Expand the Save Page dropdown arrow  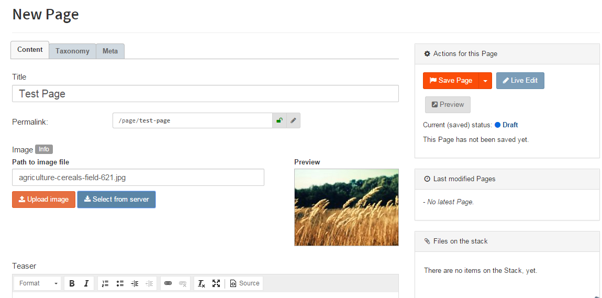point(485,81)
